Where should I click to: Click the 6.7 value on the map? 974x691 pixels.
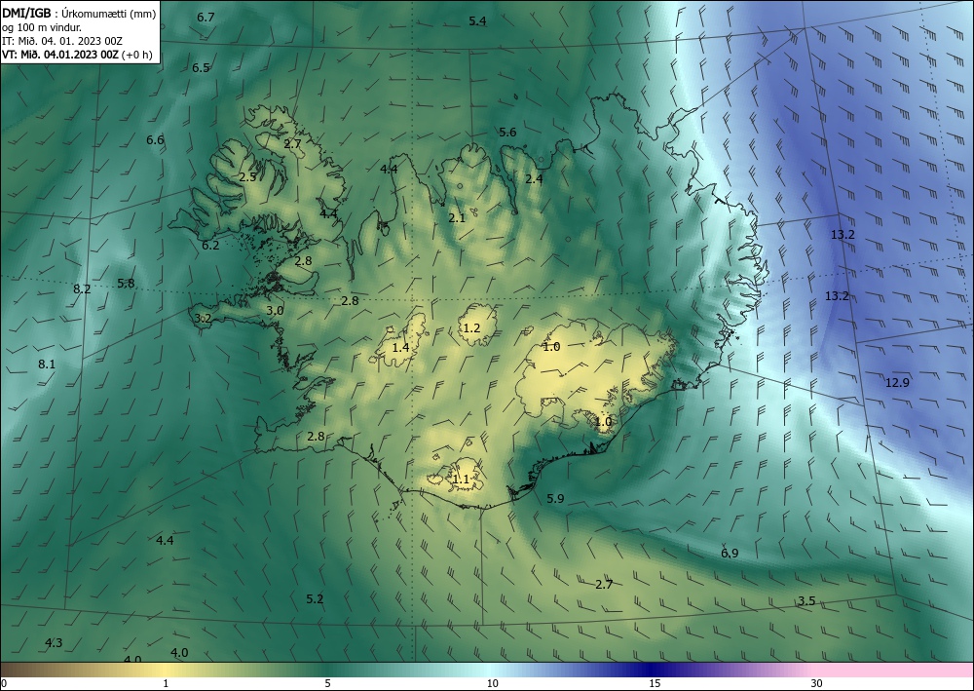206,18
